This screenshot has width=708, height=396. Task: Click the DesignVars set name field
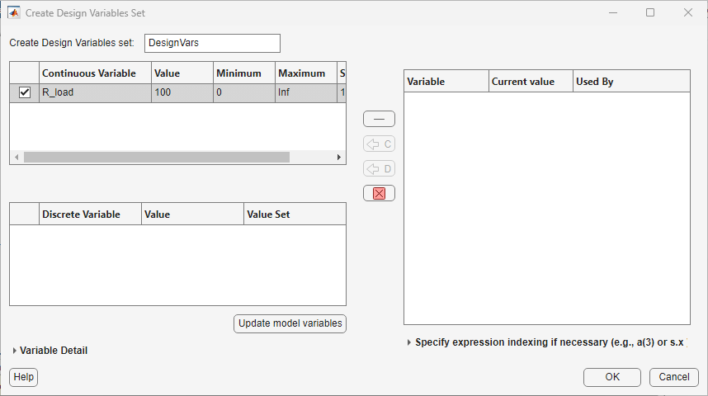[212, 43]
